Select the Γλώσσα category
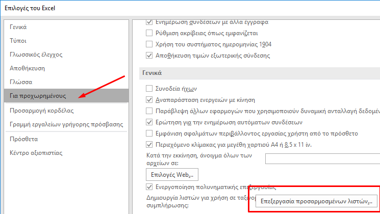 pyautogui.click(x=66, y=82)
